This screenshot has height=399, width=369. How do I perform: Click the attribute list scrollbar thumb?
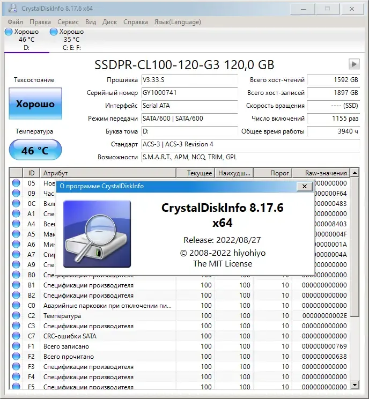point(355,247)
